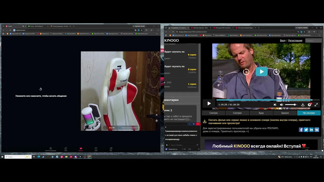
Task: Open the Вход login link
Action: click(283, 40)
